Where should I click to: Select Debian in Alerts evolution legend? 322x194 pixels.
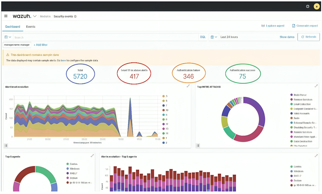coord(296,180)
